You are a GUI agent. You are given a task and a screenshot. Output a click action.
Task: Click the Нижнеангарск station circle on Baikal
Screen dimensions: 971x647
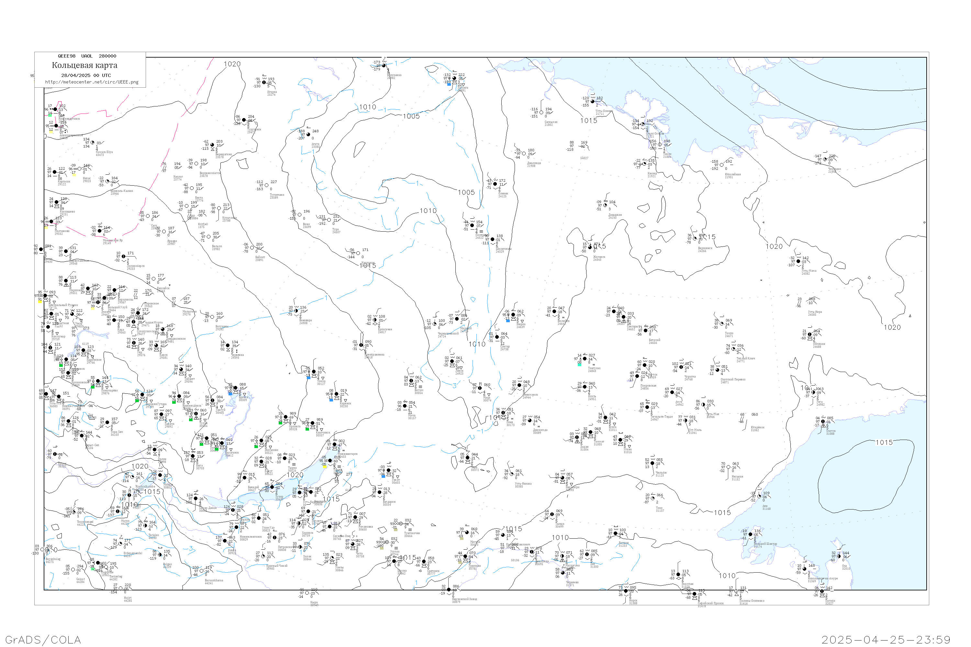pos(334,444)
